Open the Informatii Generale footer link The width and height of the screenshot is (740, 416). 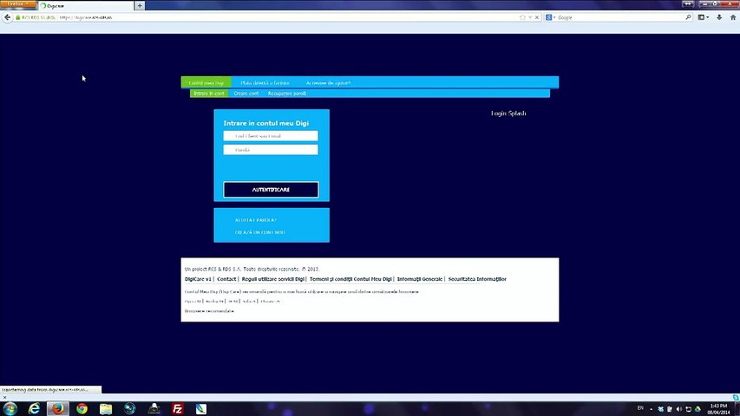[x=420, y=279]
